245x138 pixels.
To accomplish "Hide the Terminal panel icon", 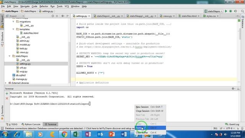I will tap(238, 89).
